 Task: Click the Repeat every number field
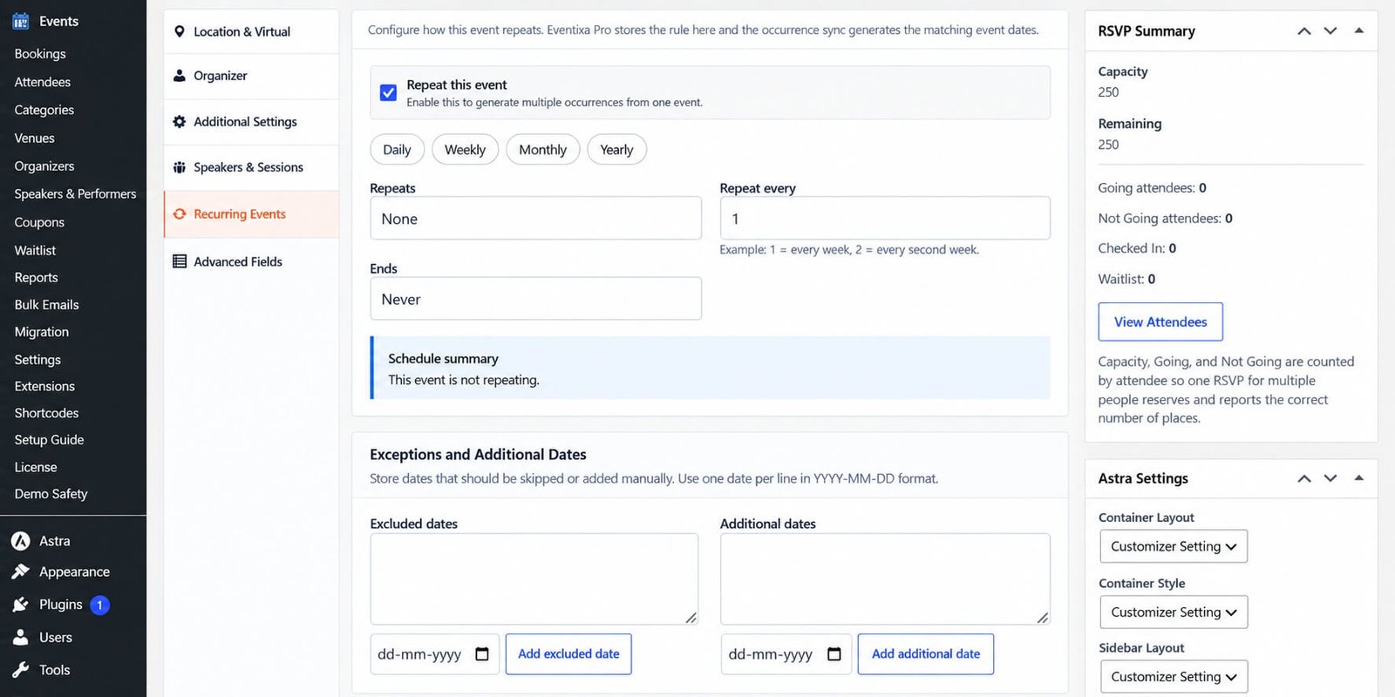click(x=885, y=219)
